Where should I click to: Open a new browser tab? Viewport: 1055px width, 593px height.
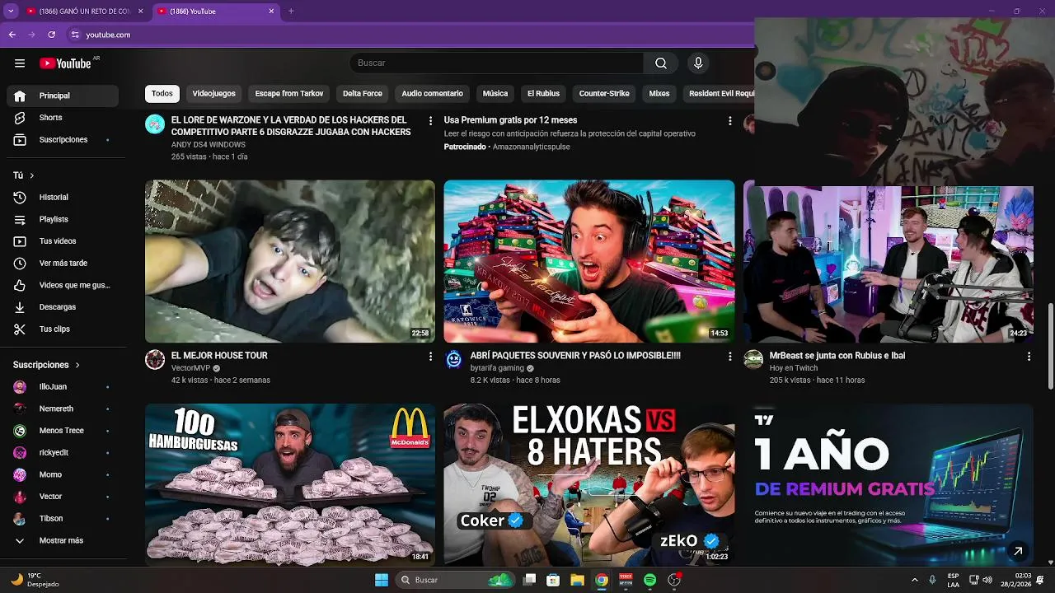pyautogui.click(x=291, y=11)
